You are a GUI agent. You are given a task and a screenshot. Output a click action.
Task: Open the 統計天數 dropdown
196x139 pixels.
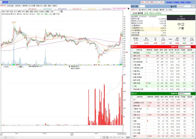[x=142, y=6]
